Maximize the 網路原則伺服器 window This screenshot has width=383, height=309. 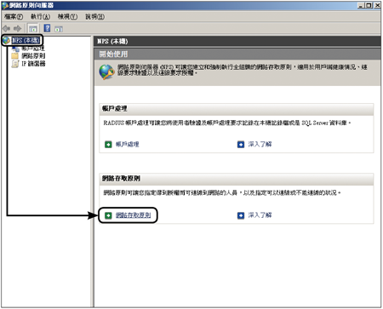pyautogui.click(x=368, y=5)
